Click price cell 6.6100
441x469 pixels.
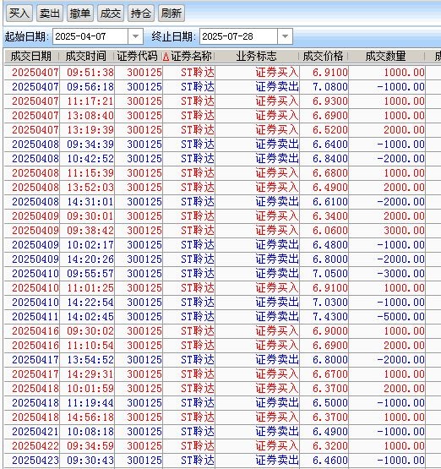(330, 202)
